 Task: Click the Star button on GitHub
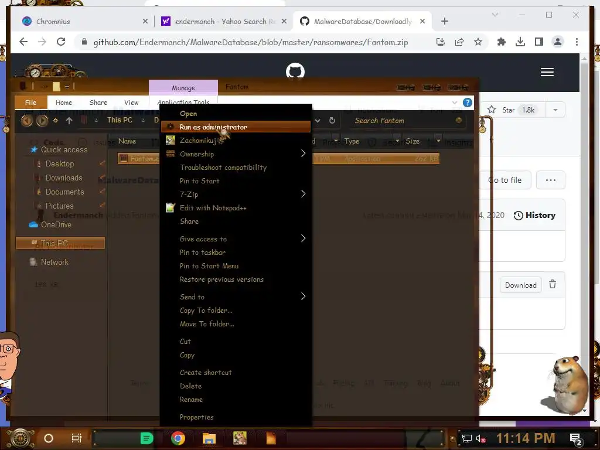click(x=513, y=110)
